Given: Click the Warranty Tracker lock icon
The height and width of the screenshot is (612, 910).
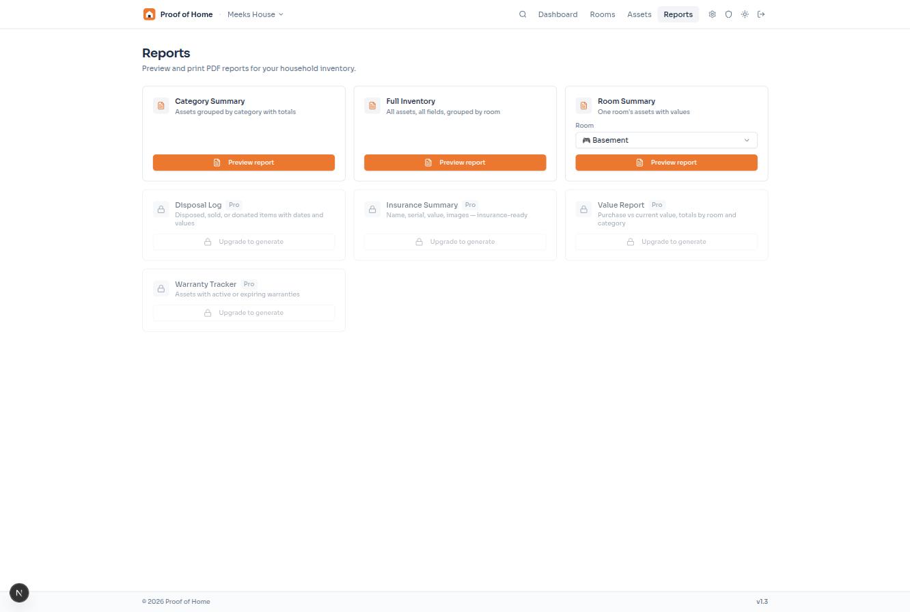Looking at the screenshot, I should [161, 289].
